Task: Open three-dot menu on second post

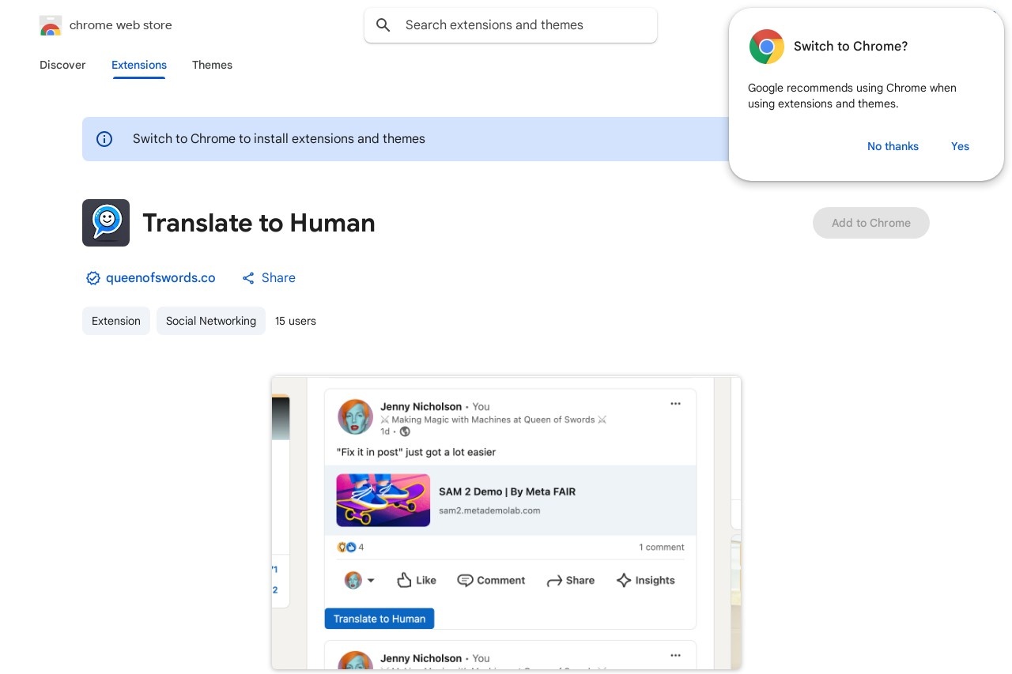Action: [675, 655]
